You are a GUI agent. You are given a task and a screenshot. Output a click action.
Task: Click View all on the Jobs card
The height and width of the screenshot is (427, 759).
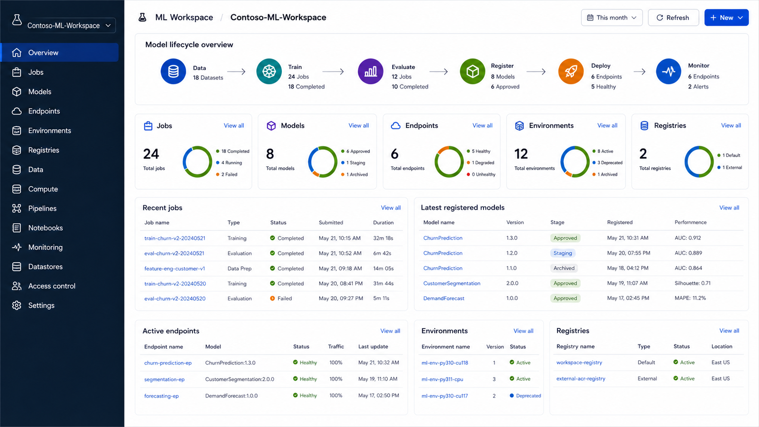(x=234, y=126)
